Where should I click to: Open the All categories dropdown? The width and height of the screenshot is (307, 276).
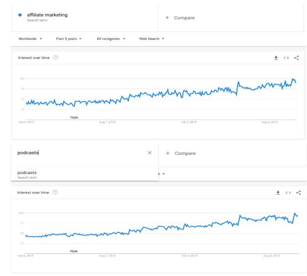[x=111, y=39]
